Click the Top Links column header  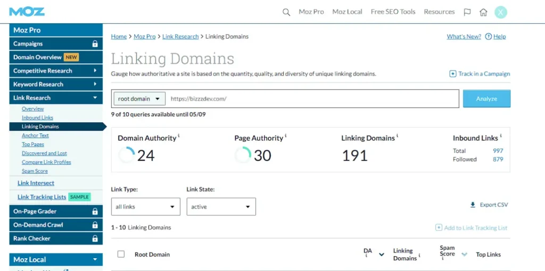tap(489, 255)
